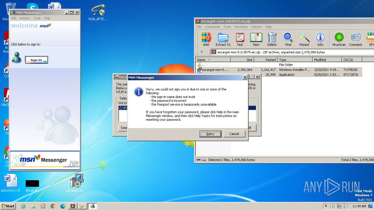This screenshot has width=374, height=210.
Task: Open File Explorer from taskbar
Action: point(33,206)
